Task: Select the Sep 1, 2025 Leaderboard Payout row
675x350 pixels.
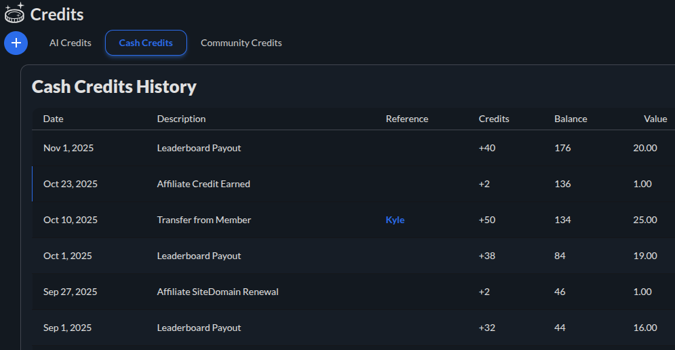Action: click(x=199, y=328)
